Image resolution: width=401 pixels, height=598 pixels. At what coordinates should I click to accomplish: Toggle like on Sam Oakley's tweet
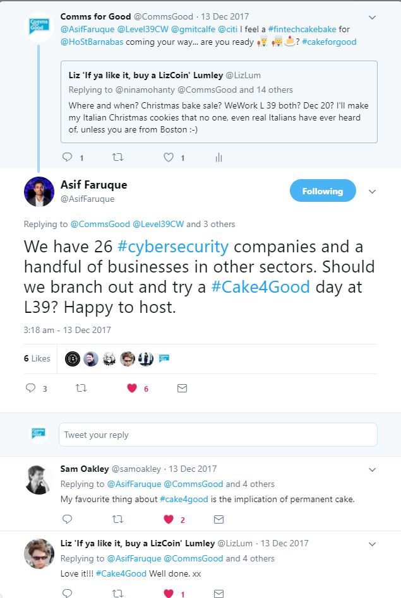click(169, 520)
